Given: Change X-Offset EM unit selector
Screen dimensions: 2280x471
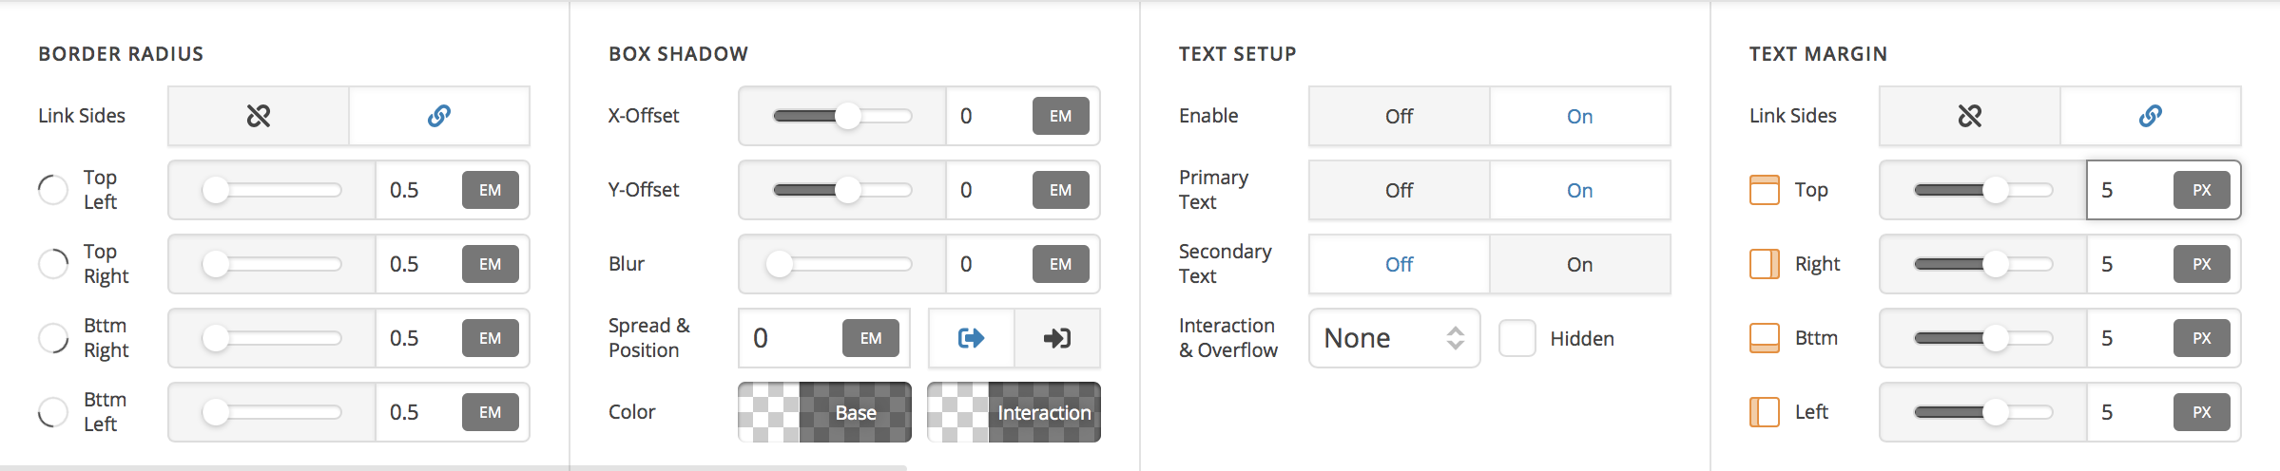Looking at the screenshot, I should click(1060, 116).
